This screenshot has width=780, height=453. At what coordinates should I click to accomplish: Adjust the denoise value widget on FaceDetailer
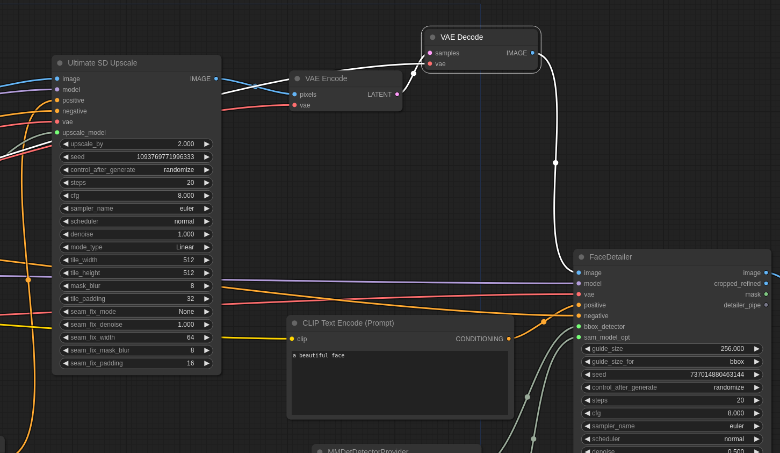click(x=672, y=451)
